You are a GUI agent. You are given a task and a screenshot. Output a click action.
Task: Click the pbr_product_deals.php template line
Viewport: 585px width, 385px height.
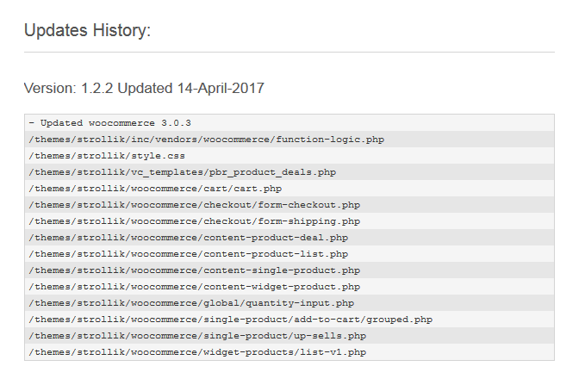[289, 172]
